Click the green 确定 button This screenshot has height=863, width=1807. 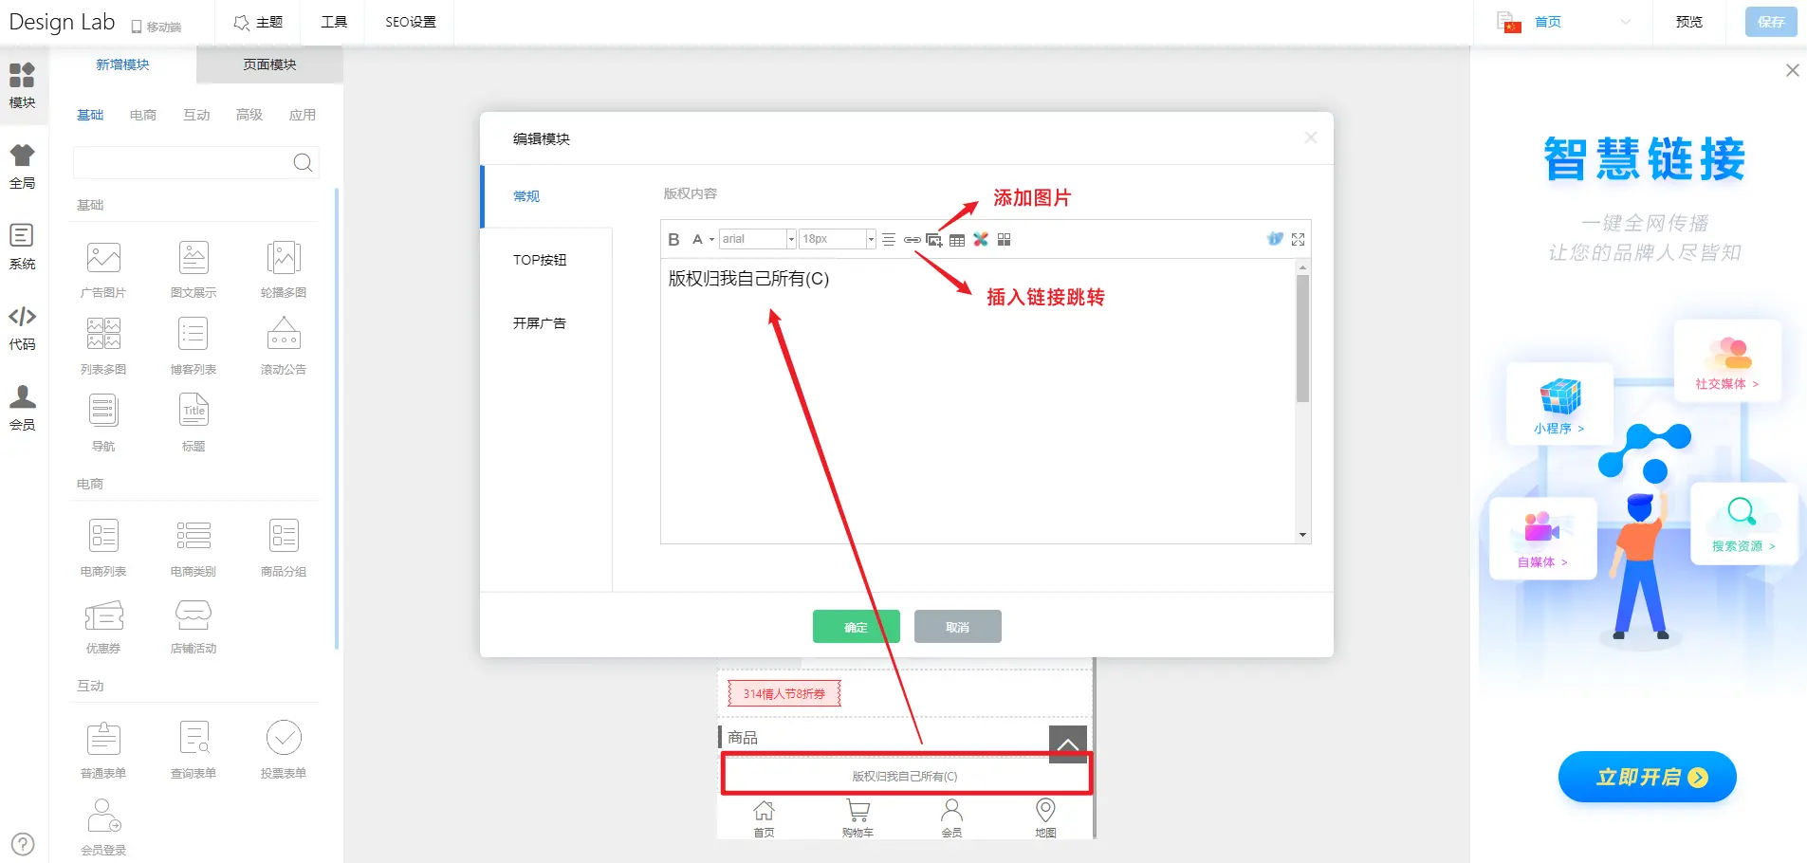[x=856, y=627]
